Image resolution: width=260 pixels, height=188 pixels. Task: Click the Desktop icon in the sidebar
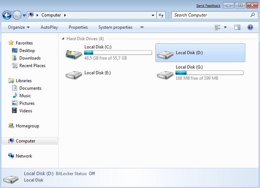pos(15,50)
